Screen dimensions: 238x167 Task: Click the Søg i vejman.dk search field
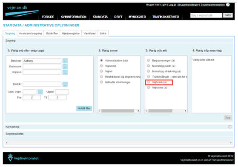[x=206, y=15]
